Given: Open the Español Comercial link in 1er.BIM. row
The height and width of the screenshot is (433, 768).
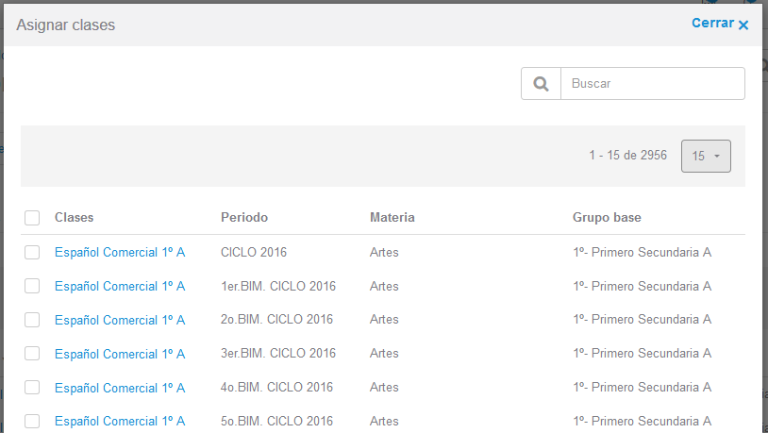Looking at the screenshot, I should click(x=120, y=286).
